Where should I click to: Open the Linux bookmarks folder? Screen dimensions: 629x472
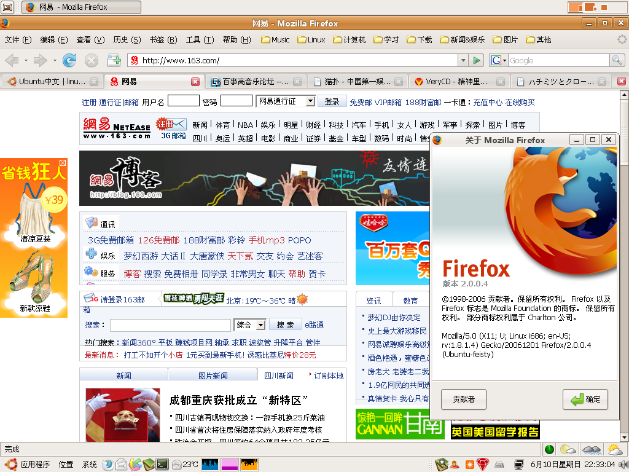311,40
